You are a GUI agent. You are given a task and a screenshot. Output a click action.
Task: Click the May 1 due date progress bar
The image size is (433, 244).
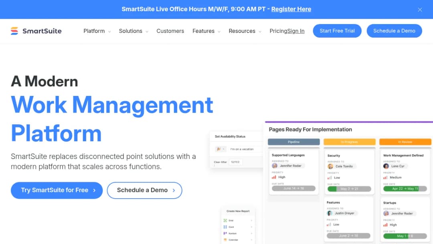point(405,236)
